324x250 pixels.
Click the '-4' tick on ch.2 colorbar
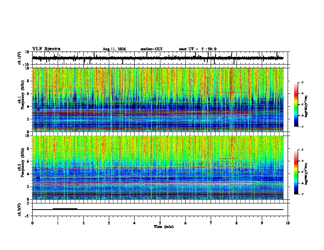[x=302, y=161]
